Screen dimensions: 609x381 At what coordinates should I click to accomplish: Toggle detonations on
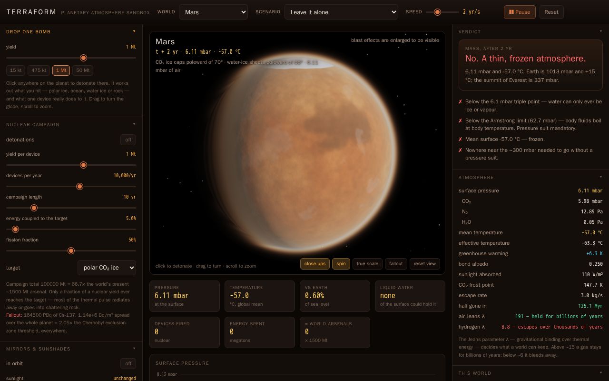[128, 140]
